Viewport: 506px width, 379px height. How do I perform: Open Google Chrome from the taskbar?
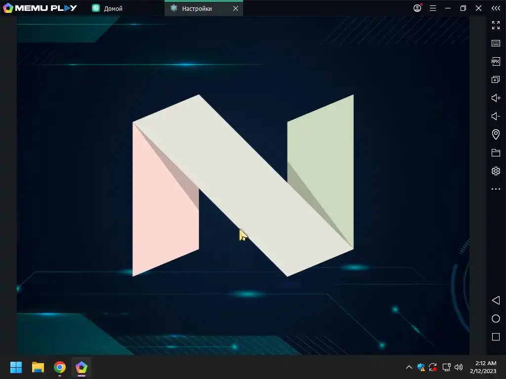[x=60, y=367]
